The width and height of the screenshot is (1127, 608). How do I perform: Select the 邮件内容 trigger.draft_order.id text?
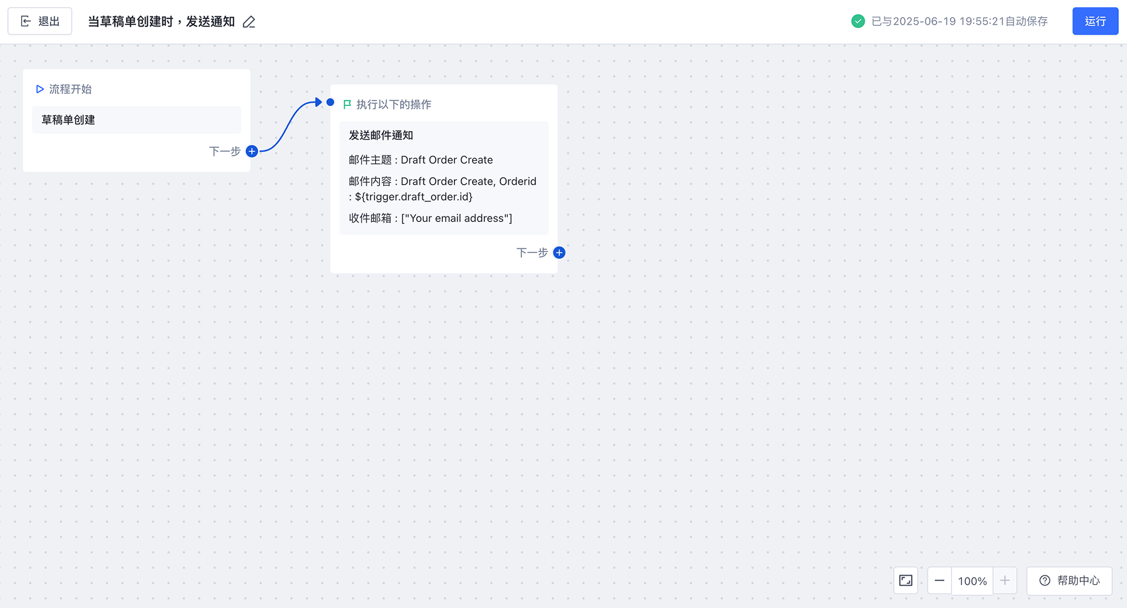coord(443,189)
